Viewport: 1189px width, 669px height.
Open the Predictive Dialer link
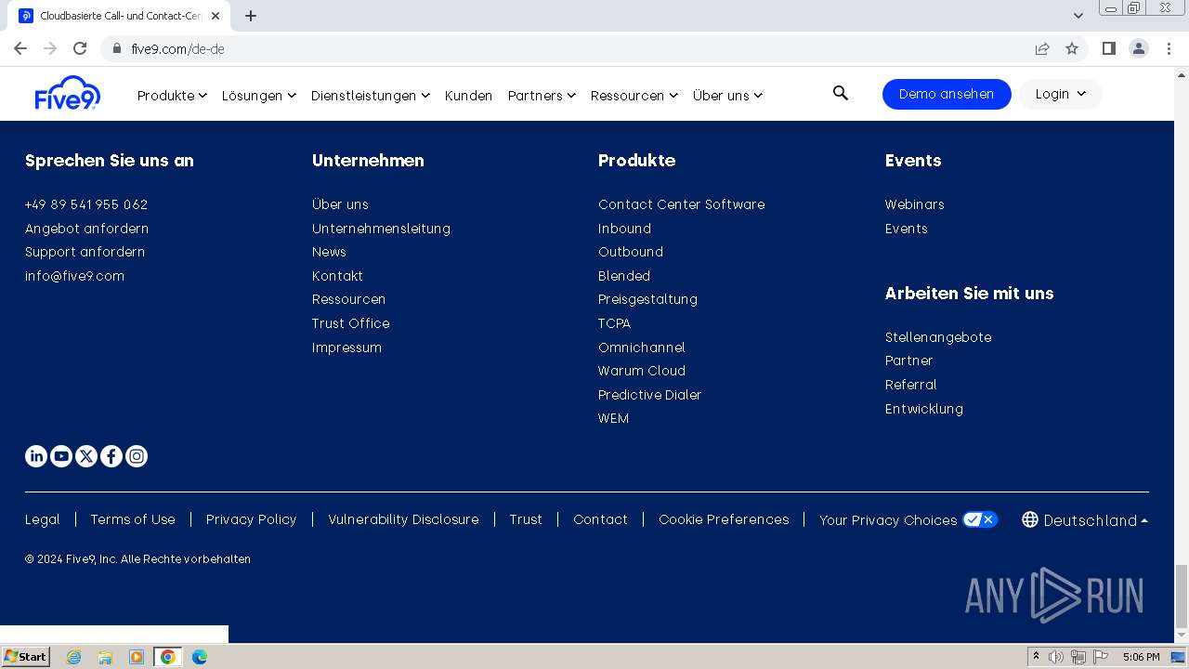[x=649, y=395]
